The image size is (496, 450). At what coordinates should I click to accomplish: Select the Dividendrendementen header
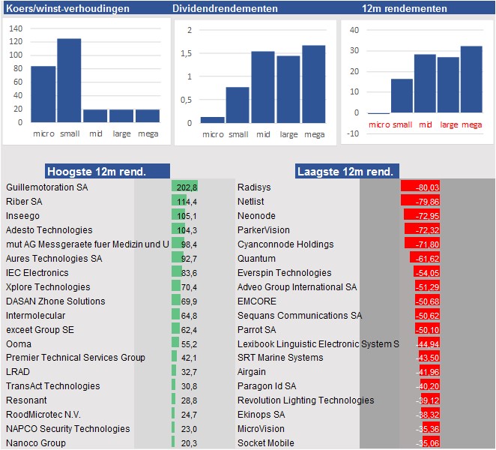coord(225,8)
